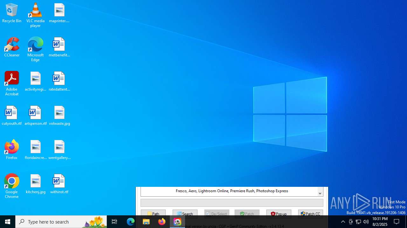Open the Windows Start menu
The width and height of the screenshot is (407, 228).
[x=8, y=222]
